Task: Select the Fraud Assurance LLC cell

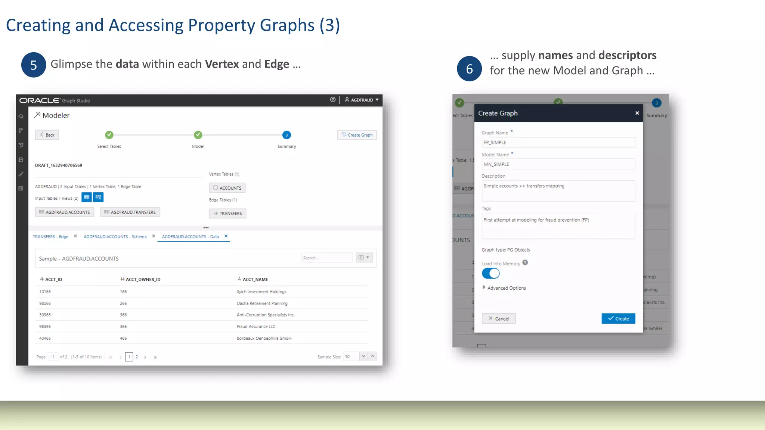Action: tap(256, 327)
